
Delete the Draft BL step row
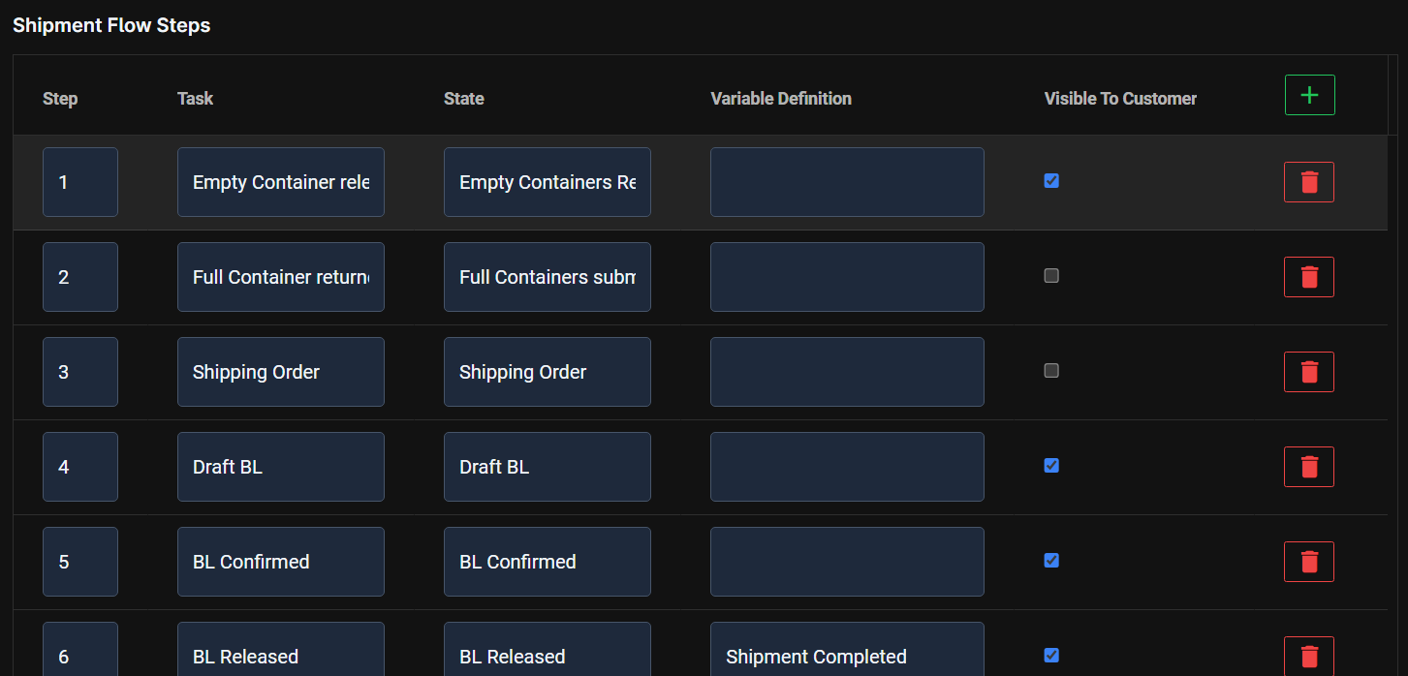[x=1309, y=467]
